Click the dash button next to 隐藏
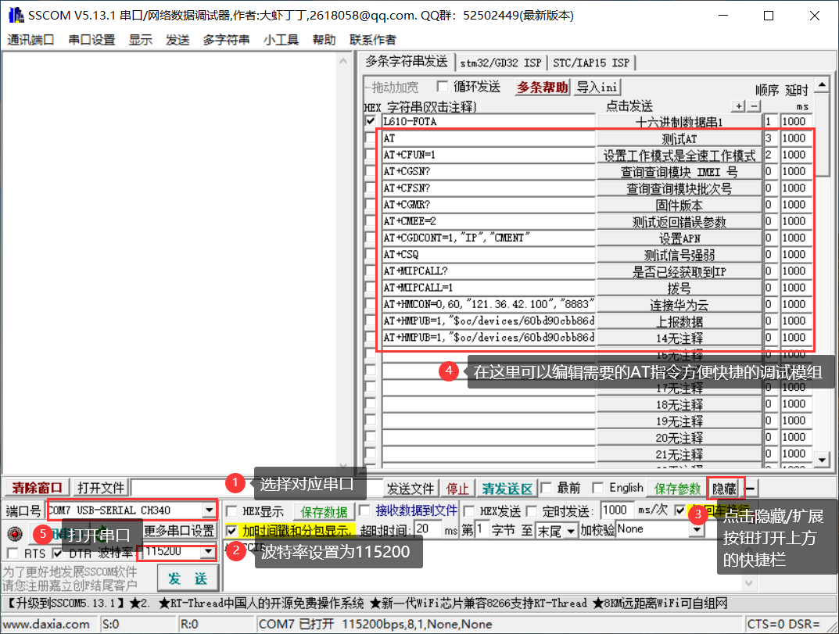Viewport: 839px width, 634px height. (x=750, y=489)
